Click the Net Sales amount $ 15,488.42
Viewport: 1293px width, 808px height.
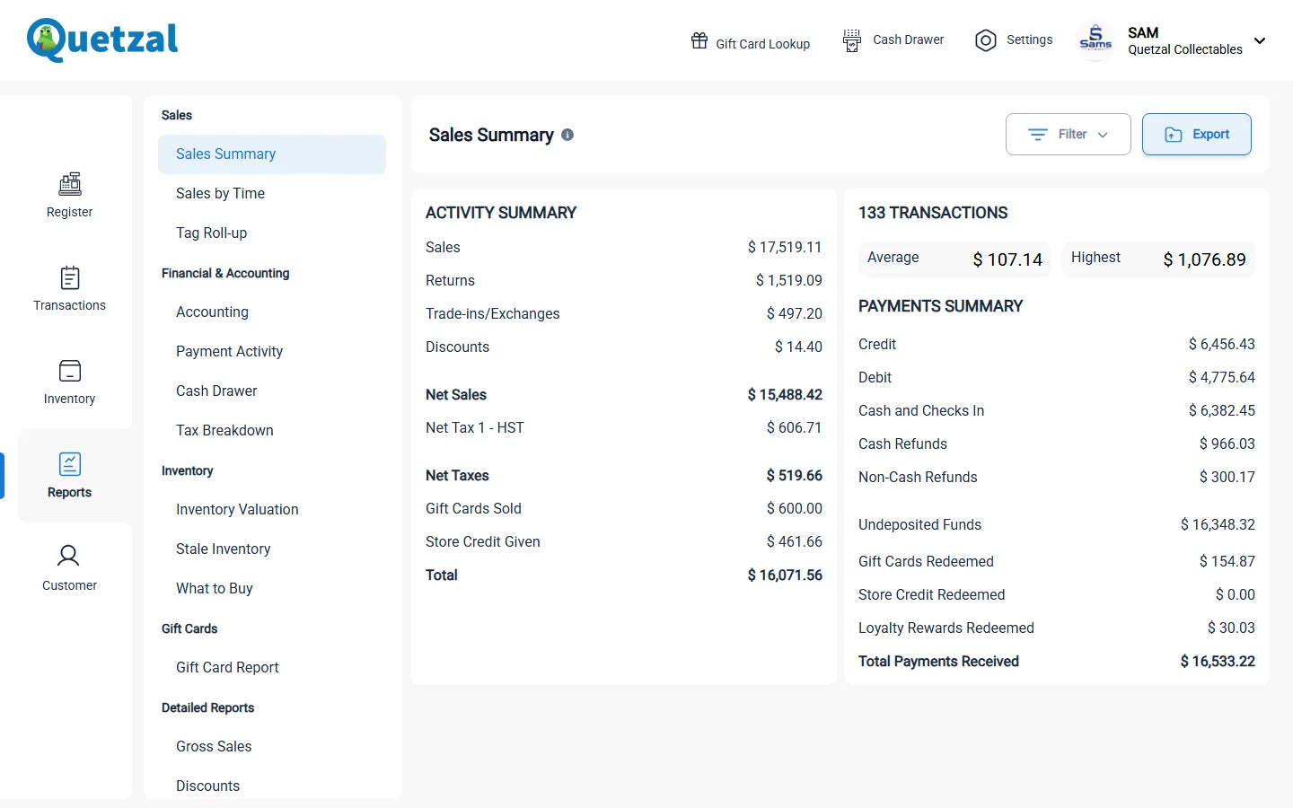(785, 395)
